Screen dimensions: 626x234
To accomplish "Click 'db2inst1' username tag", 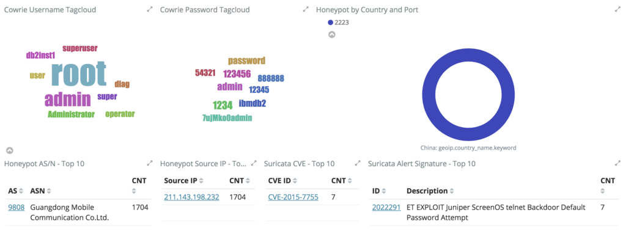I will click(x=41, y=56).
